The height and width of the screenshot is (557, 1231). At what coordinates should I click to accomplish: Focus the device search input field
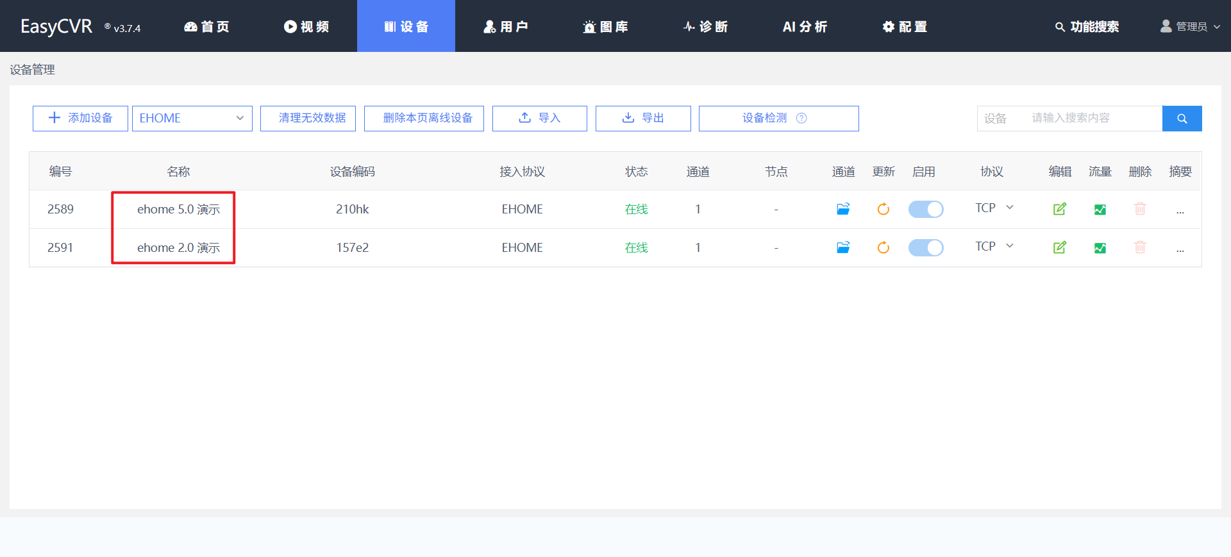coord(1093,119)
